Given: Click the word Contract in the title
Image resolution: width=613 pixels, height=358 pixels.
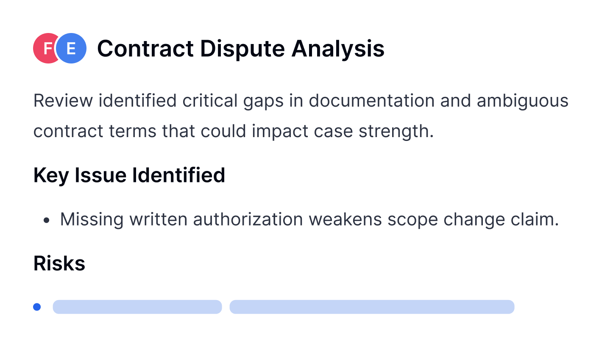Looking at the screenshot, I should 145,48.
